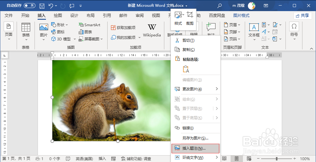Image resolution: width=316 pixels, height=162 pixels.
Task: Switch to the 图片格式 tab
Action: (241, 15)
